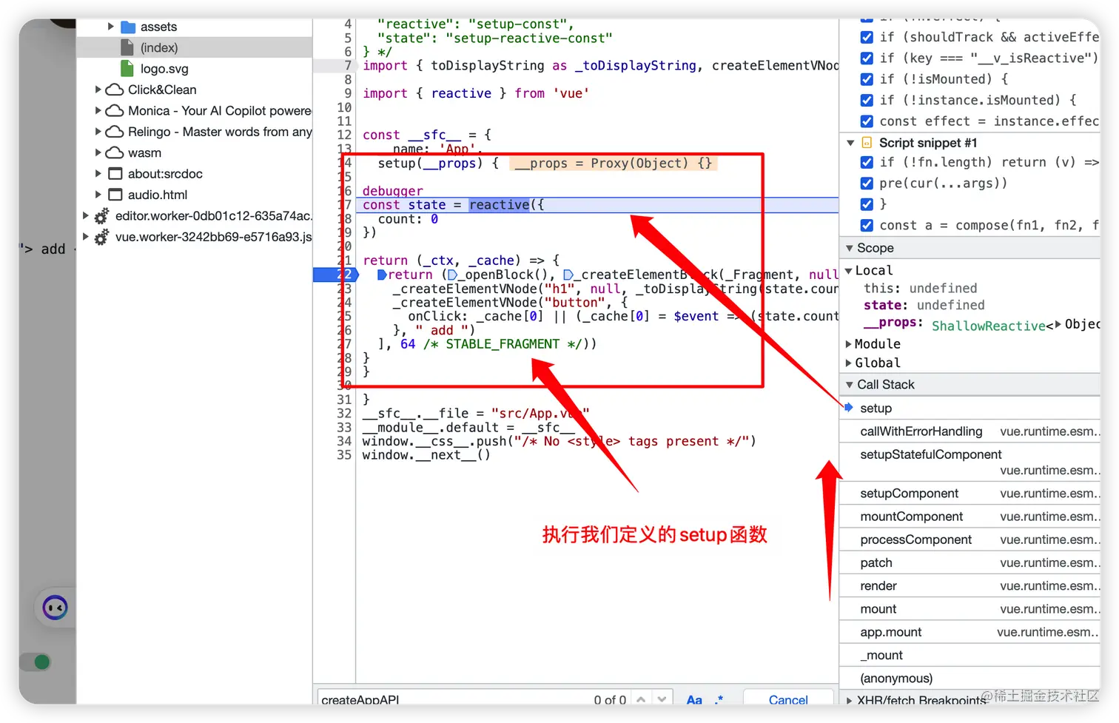The width and height of the screenshot is (1119, 723).
Task: Expand the assets folder arrow
Action: (110, 27)
